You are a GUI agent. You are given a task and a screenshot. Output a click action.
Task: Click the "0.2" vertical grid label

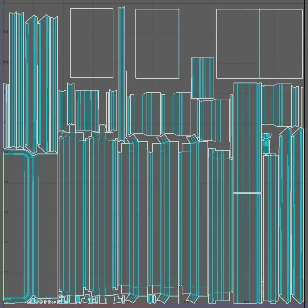[x=6, y=242]
